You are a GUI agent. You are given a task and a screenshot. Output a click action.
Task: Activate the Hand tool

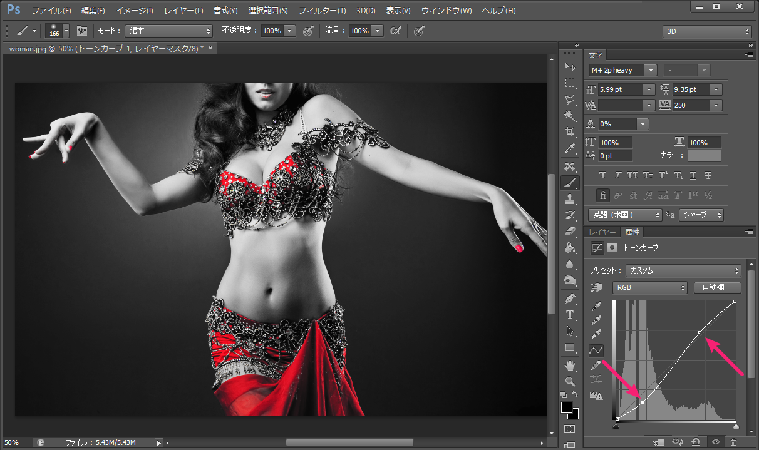tap(570, 365)
